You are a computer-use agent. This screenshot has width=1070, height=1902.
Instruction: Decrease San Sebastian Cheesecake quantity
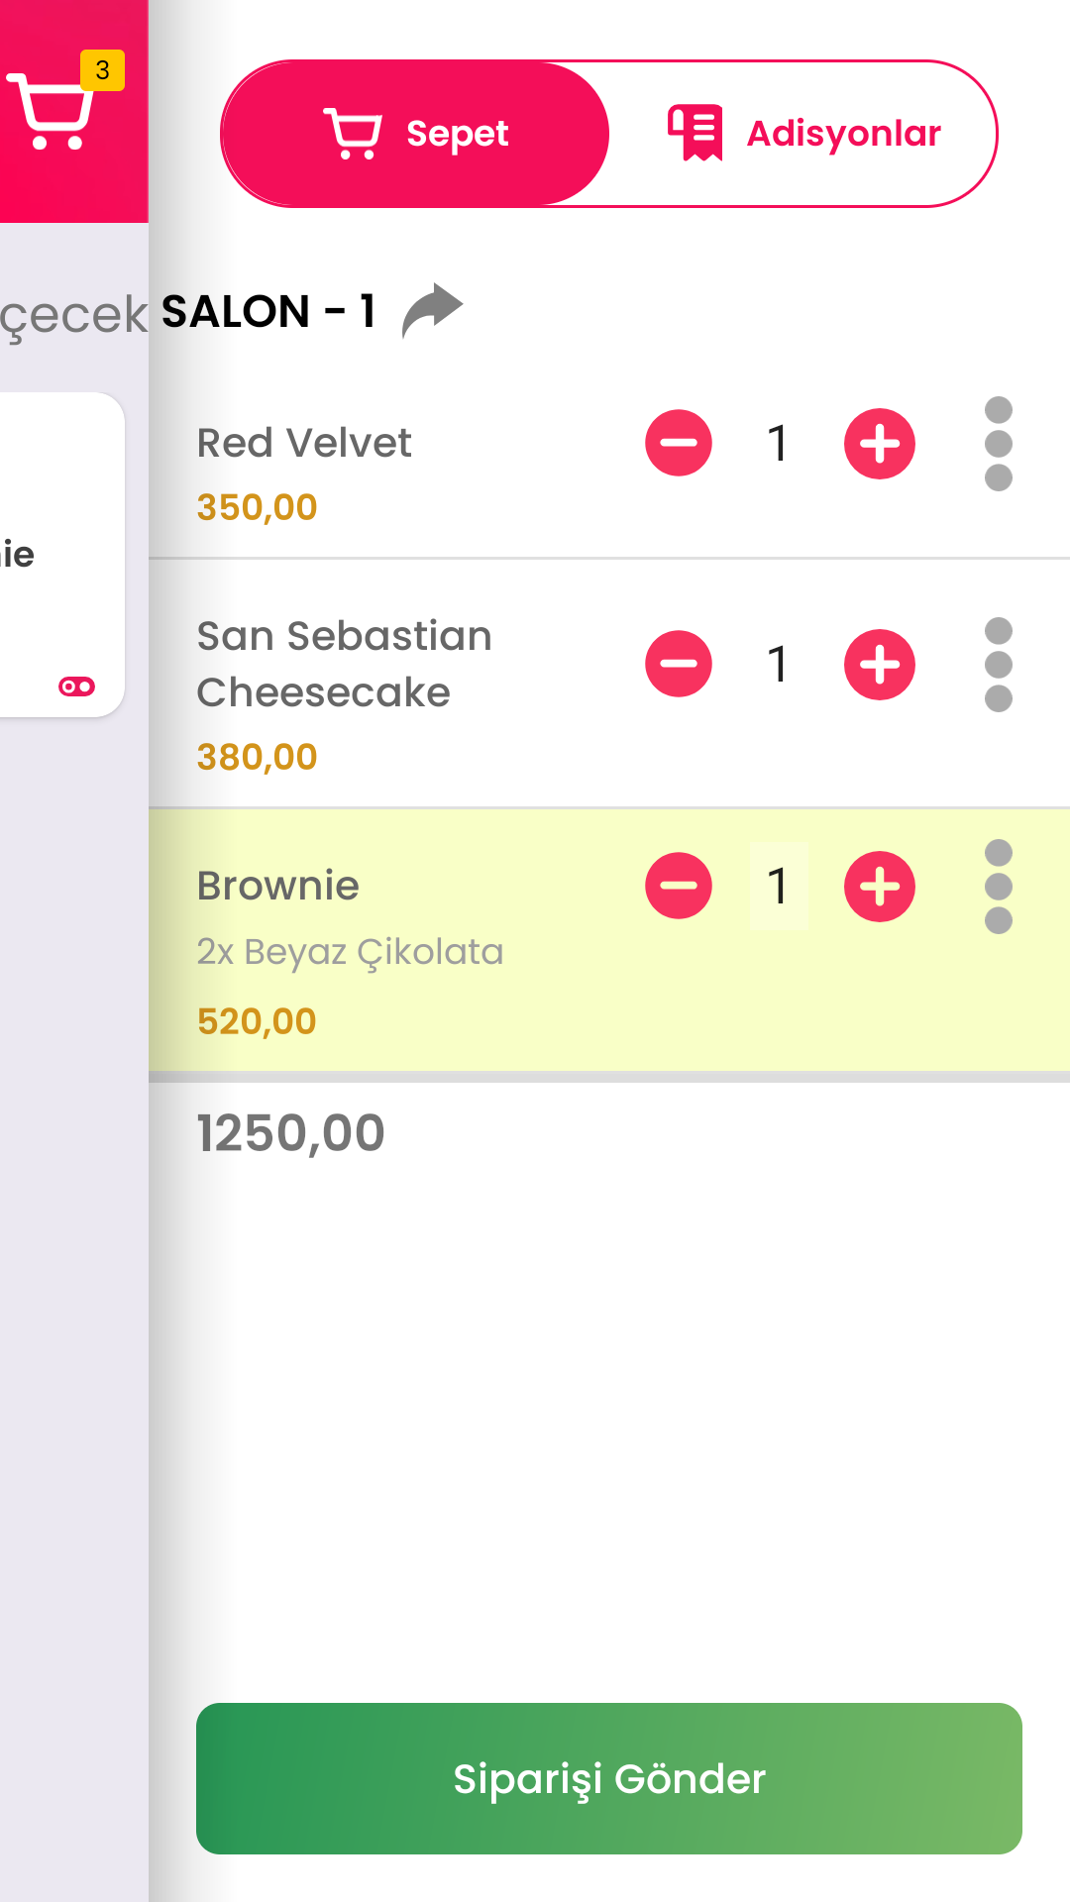[679, 664]
